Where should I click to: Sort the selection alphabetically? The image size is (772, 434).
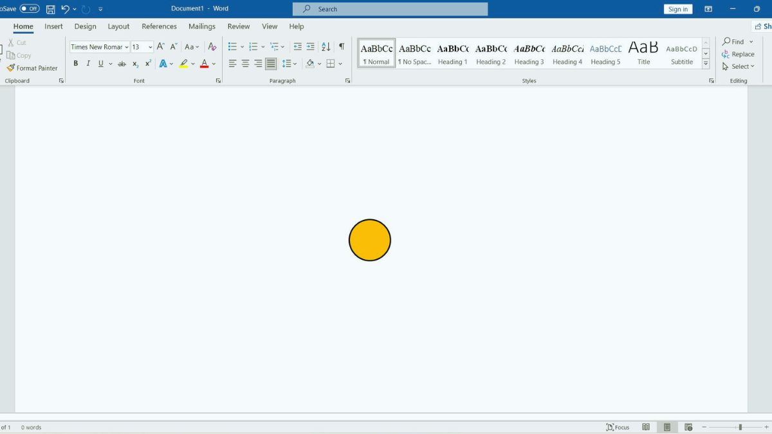(x=326, y=47)
